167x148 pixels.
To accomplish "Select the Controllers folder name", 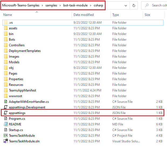I will [17, 45].
